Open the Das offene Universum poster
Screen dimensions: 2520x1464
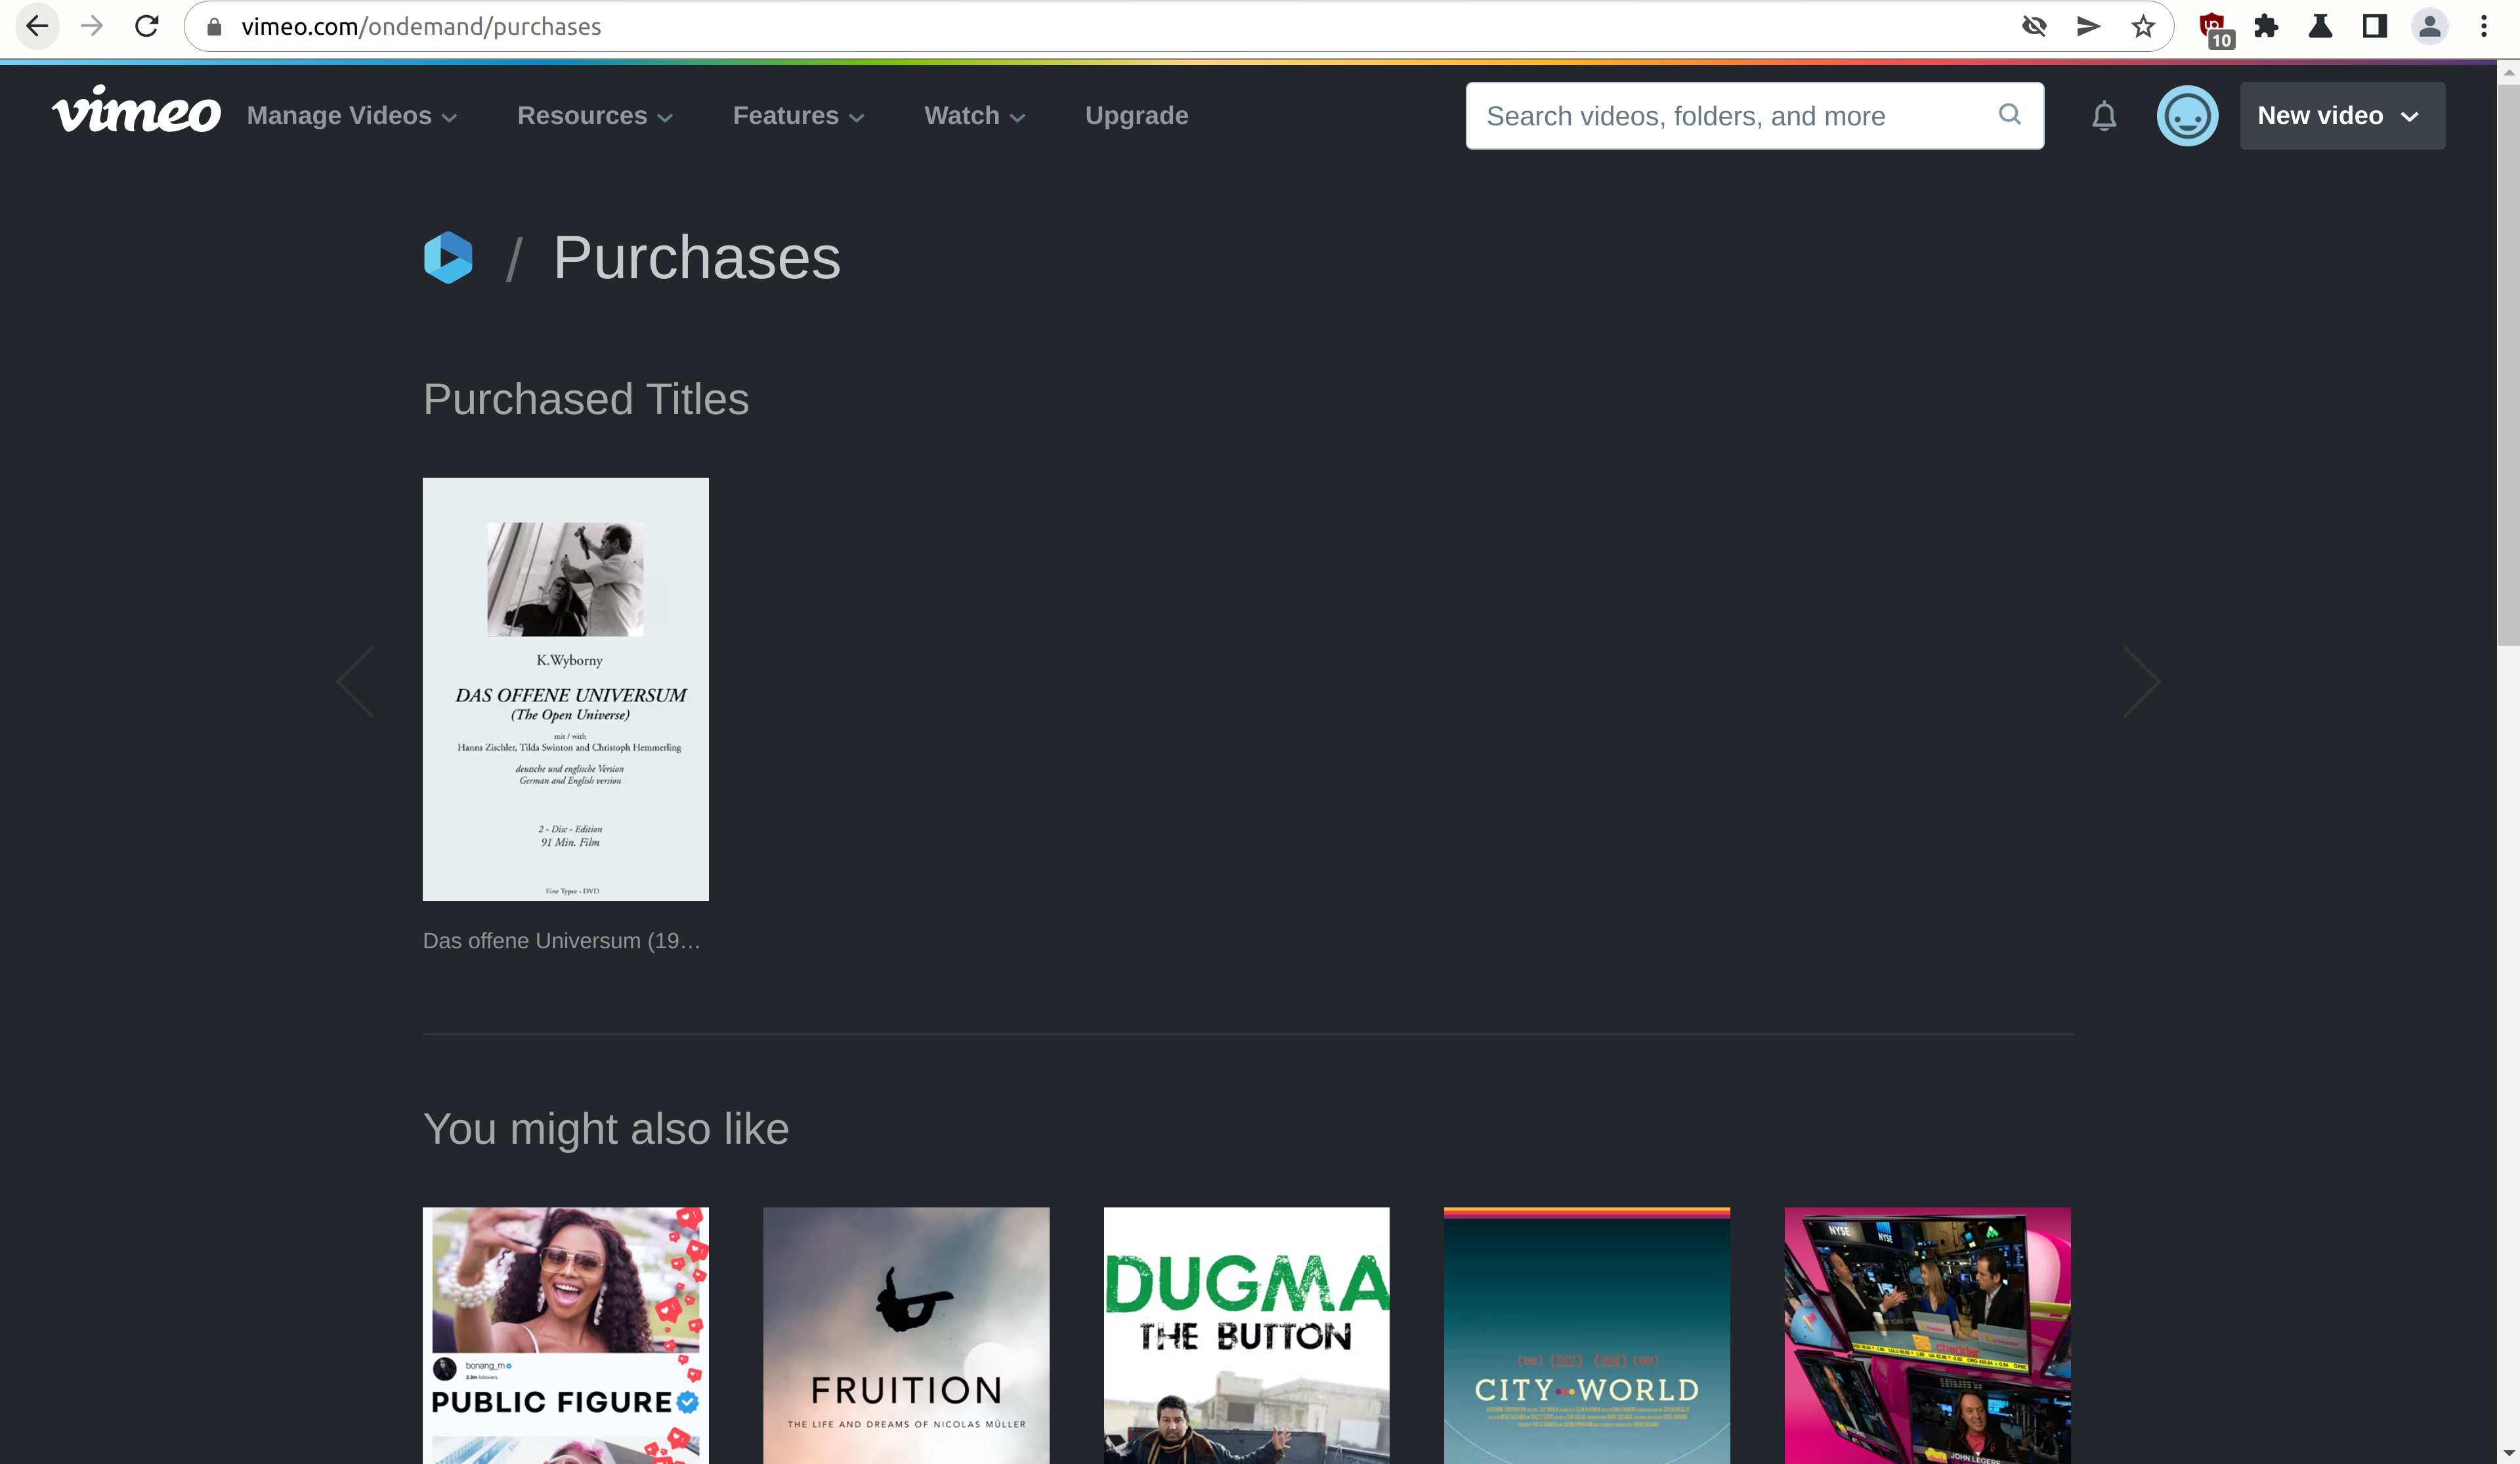coord(566,689)
